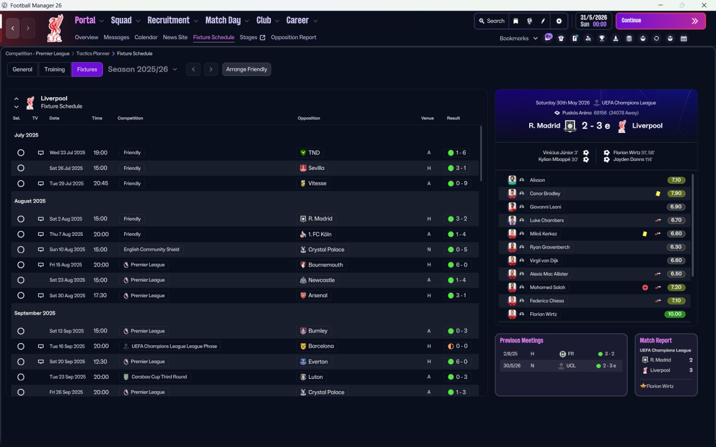The height and width of the screenshot is (447, 716).
Task: Open the calendar icon in bookmarks bar
Action: 684,39
